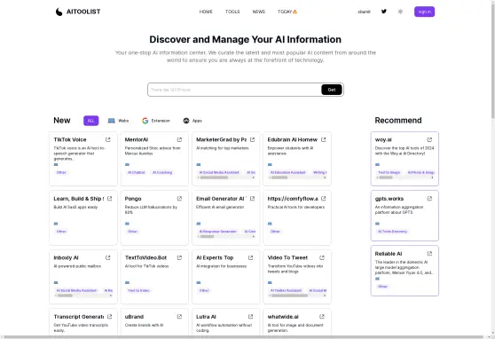Click the Get search button
The image size is (495, 339).
point(332,90)
